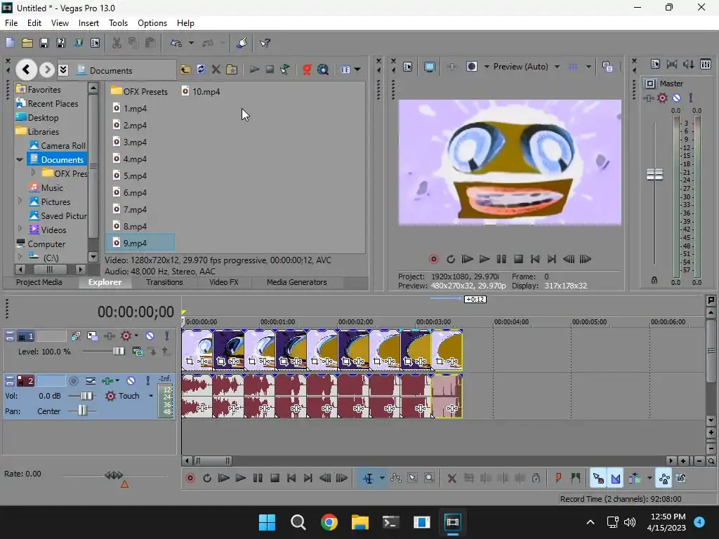Arm audio track 2 for record
The width and height of the screenshot is (719, 539).
73,380
